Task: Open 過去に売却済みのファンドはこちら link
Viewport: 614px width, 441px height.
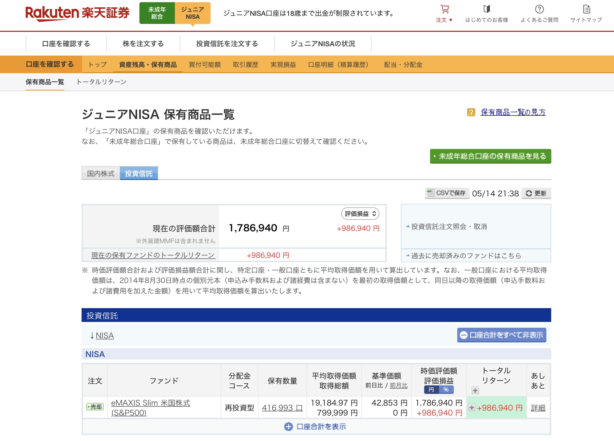Action: click(x=466, y=256)
